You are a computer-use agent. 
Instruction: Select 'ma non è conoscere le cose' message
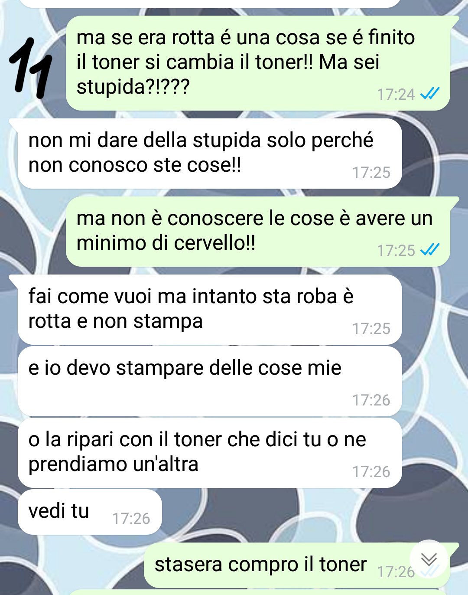click(x=258, y=232)
